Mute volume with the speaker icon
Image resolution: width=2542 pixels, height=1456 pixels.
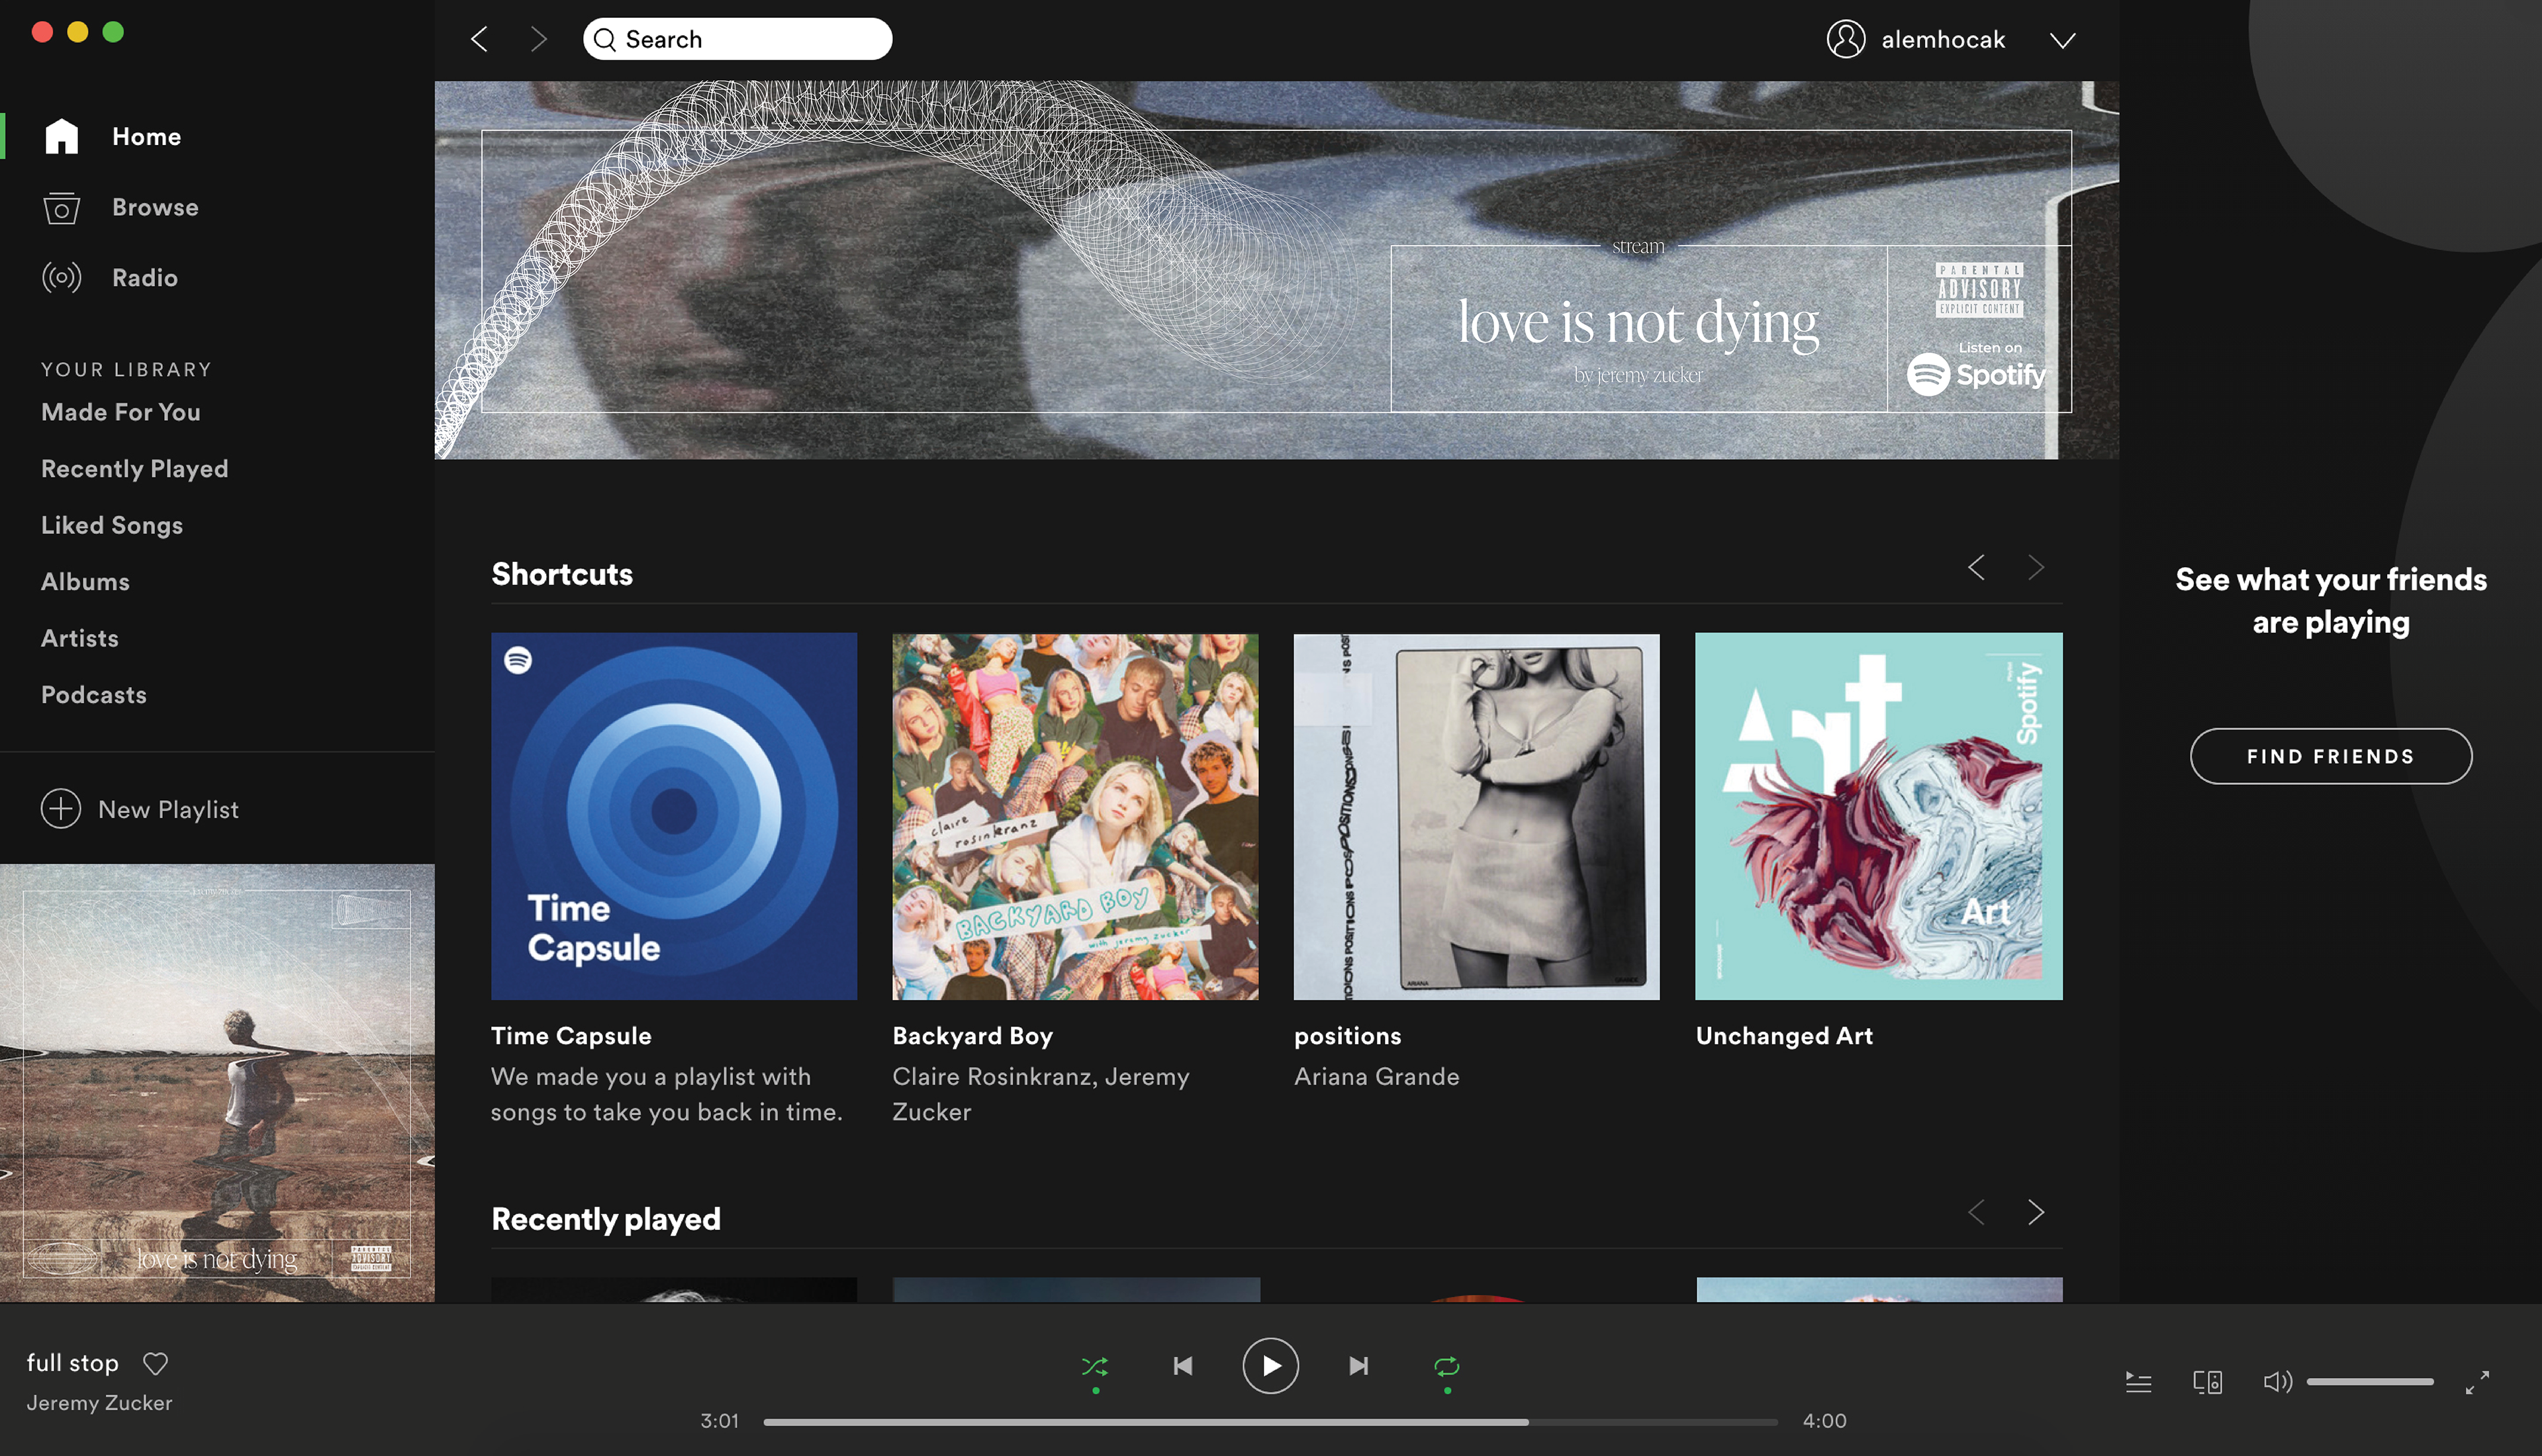[x=2277, y=1382]
